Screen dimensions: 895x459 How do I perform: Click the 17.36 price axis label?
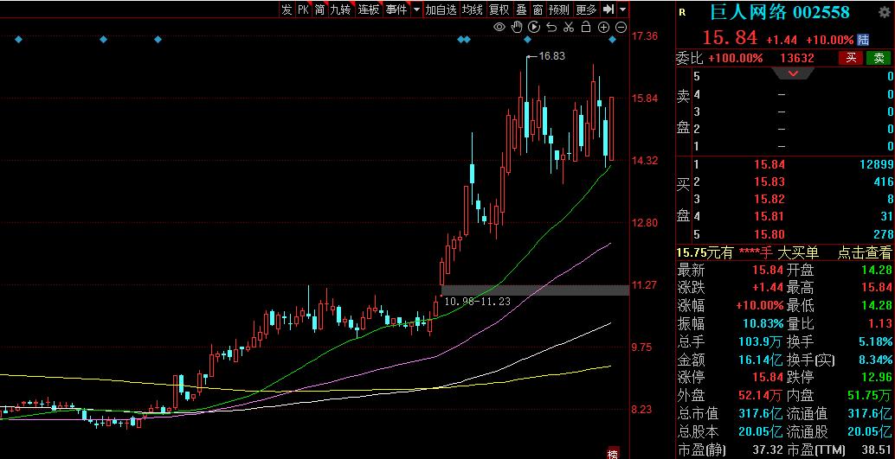tap(645, 36)
